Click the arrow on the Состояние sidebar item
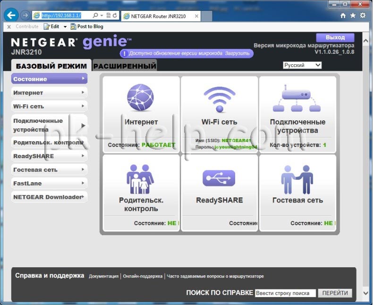374x305 pixels. [83, 78]
